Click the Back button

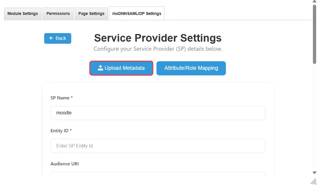(57, 38)
